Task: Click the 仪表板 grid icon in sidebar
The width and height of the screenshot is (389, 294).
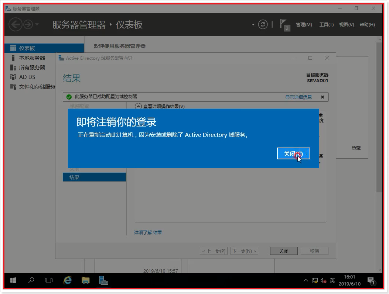Action: tap(13, 48)
